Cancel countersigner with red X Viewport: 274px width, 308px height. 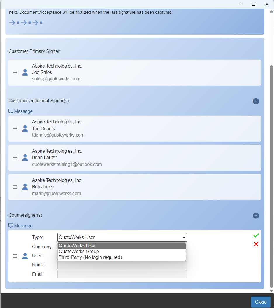point(256,244)
